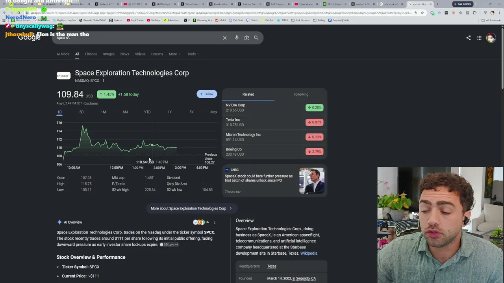
Task: Show the 6M chart range
Action: (125, 112)
